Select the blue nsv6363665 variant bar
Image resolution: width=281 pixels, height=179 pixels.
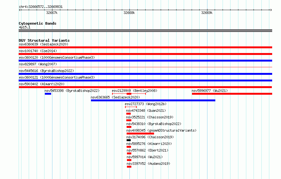153,100
